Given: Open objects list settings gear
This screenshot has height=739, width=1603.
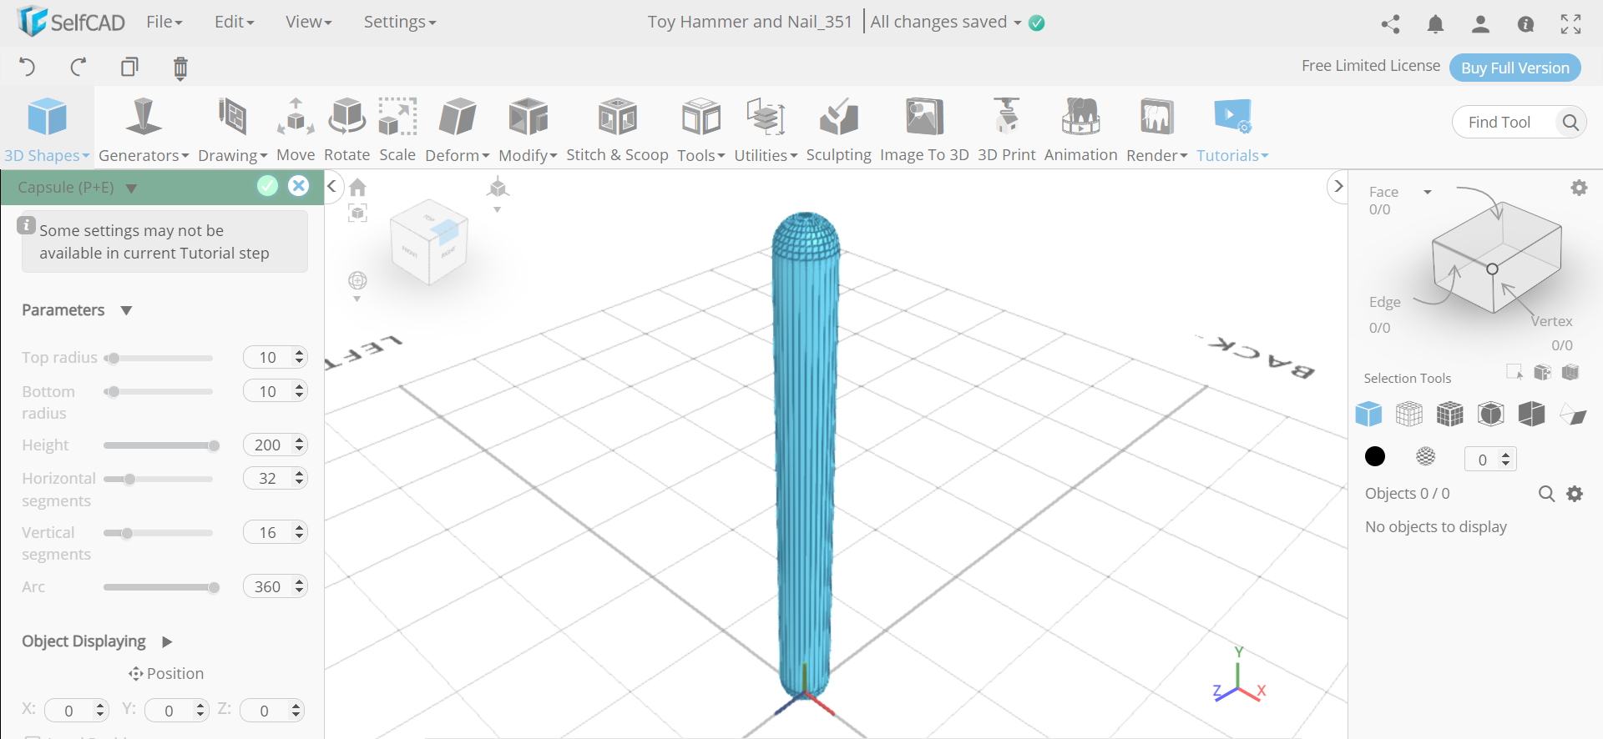Looking at the screenshot, I should (x=1575, y=494).
